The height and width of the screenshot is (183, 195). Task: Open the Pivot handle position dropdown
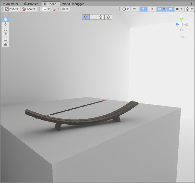click(12, 9)
